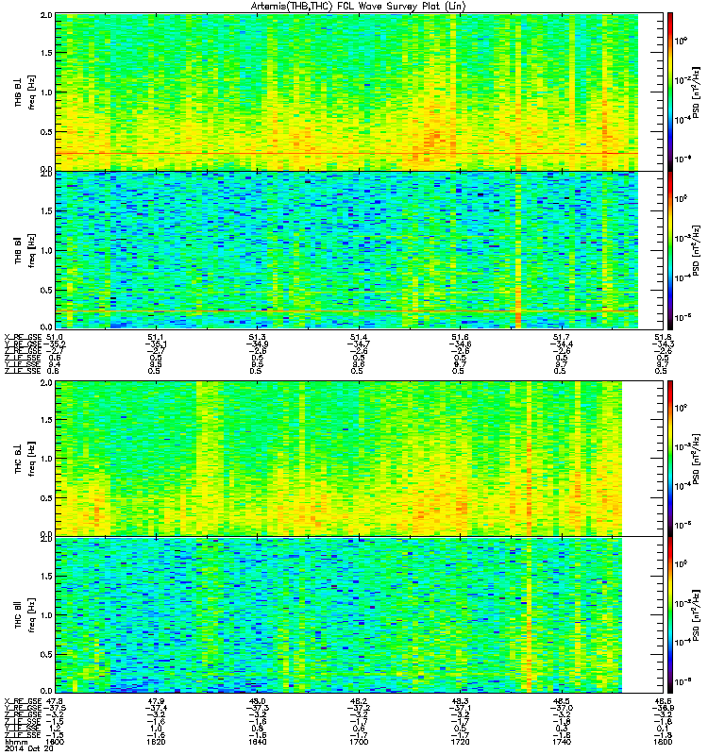Click the 1.0 frequency tick of THB B-parallel panel

46,250
